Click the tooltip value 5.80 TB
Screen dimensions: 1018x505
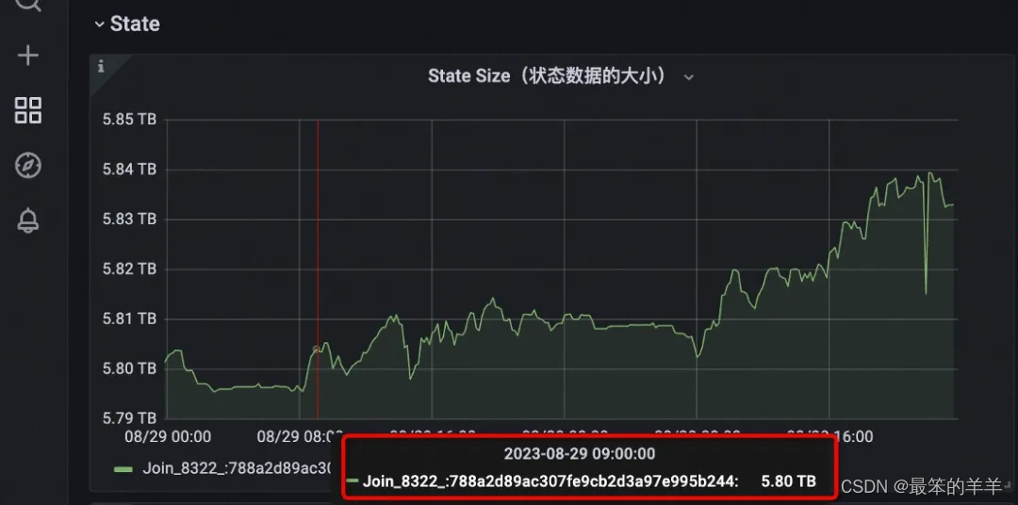coord(788,481)
